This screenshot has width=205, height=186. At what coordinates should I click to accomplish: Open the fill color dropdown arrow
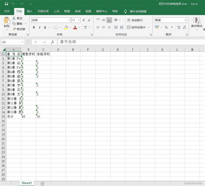coord(70,27)
